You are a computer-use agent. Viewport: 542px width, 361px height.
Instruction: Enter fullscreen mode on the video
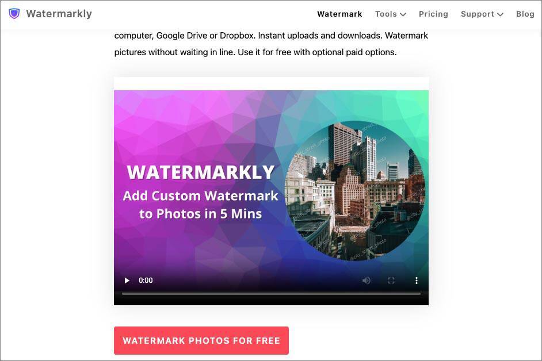click(391, 281)
